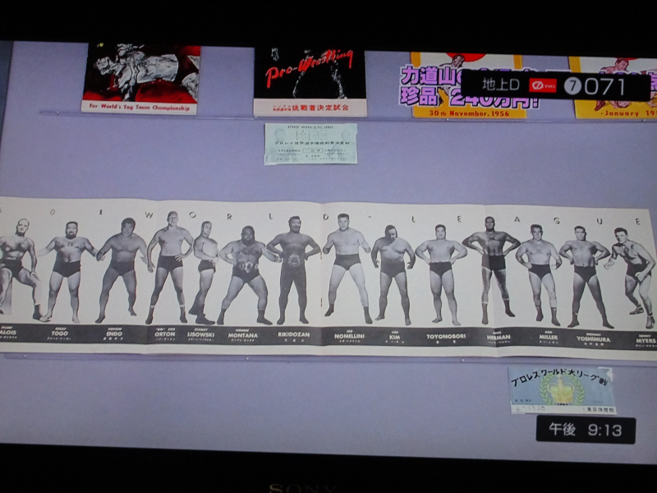This screenshot has width=657, height=493.
Task: Click the MONTANA name label
Action: tap(242, 335)
